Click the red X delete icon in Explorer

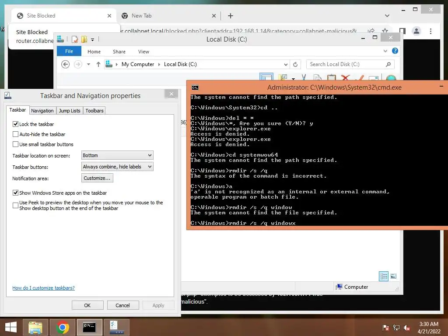[x=346, y=77]
